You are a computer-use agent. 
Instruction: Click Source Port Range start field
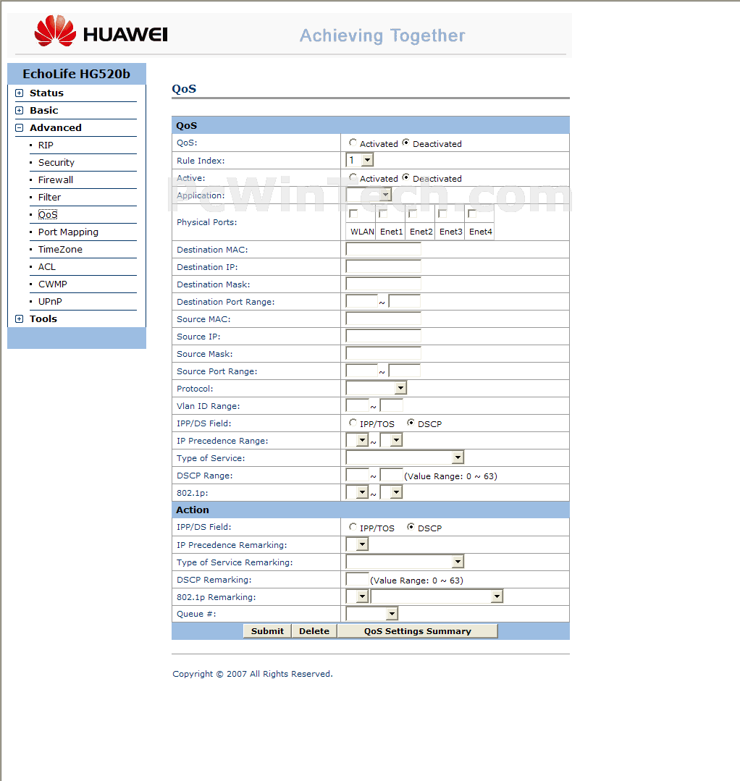(x=362, y=371)
